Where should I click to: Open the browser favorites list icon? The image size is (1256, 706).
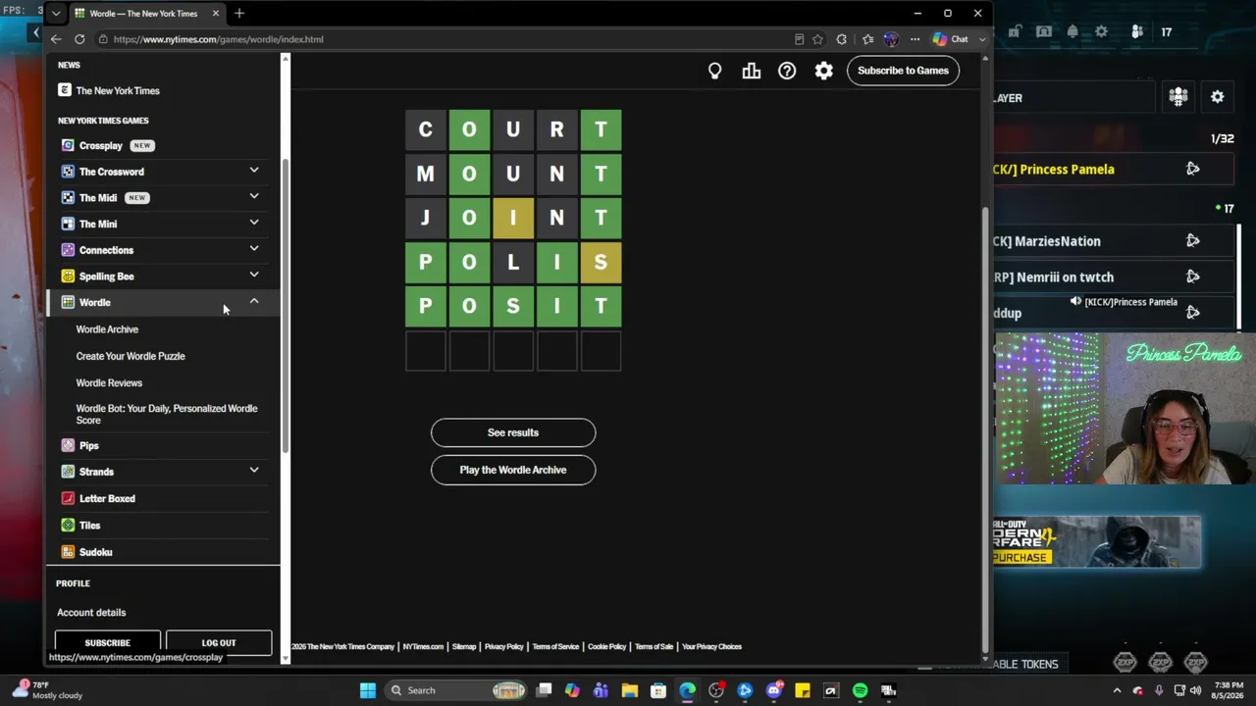(x=867, y=39)
